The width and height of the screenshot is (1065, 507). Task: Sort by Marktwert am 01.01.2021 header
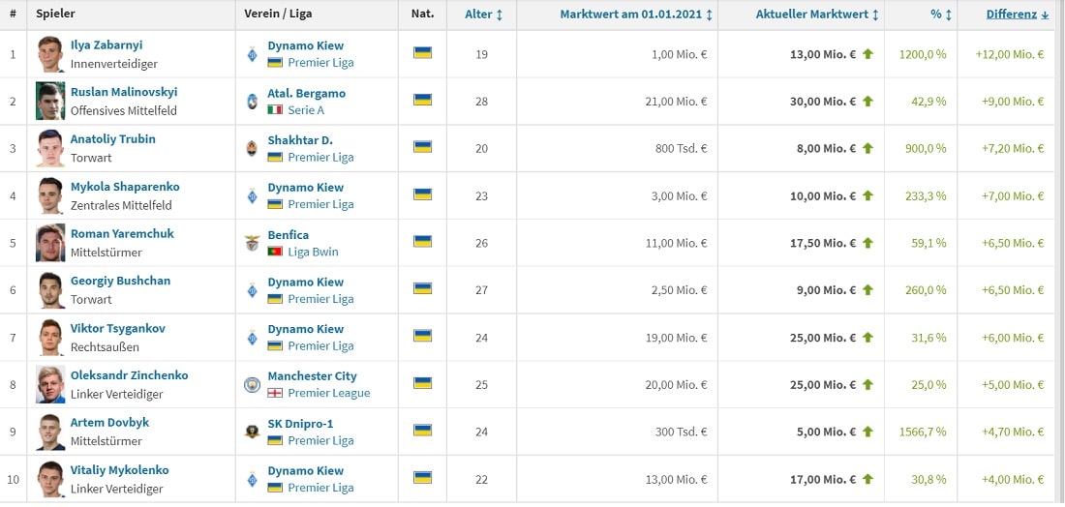636,15
